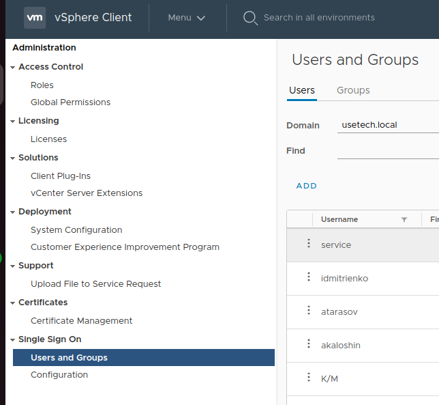Collapse the Solutions section
Screen dimensions: 439x405
[x=12, y=158]
